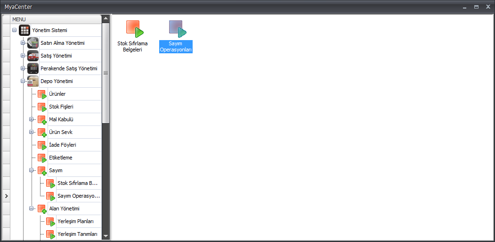Select Satış Yönetimi tree item
495x242 pixels.
coord(56,56)
